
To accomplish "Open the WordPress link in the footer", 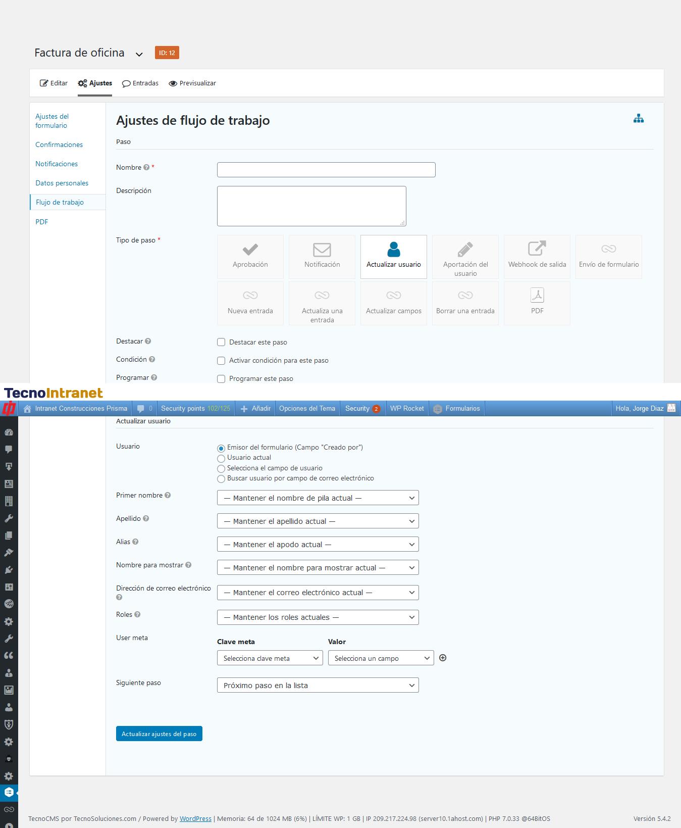I will 195,818.
